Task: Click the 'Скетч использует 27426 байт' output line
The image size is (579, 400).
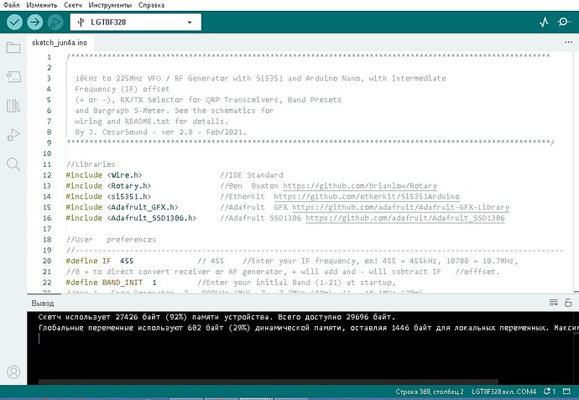Action: [216, 317]
